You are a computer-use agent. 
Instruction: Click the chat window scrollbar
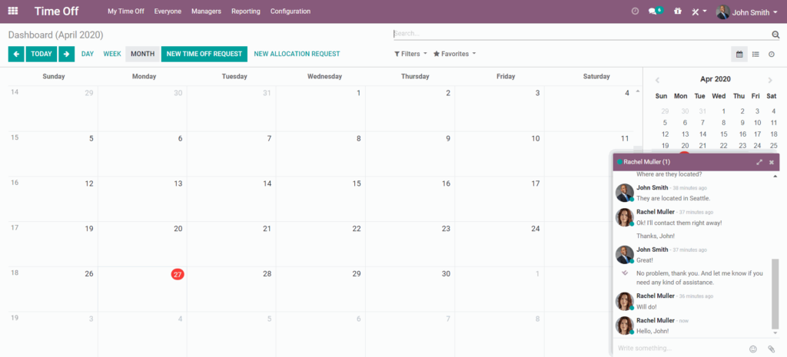pos(775,292)
